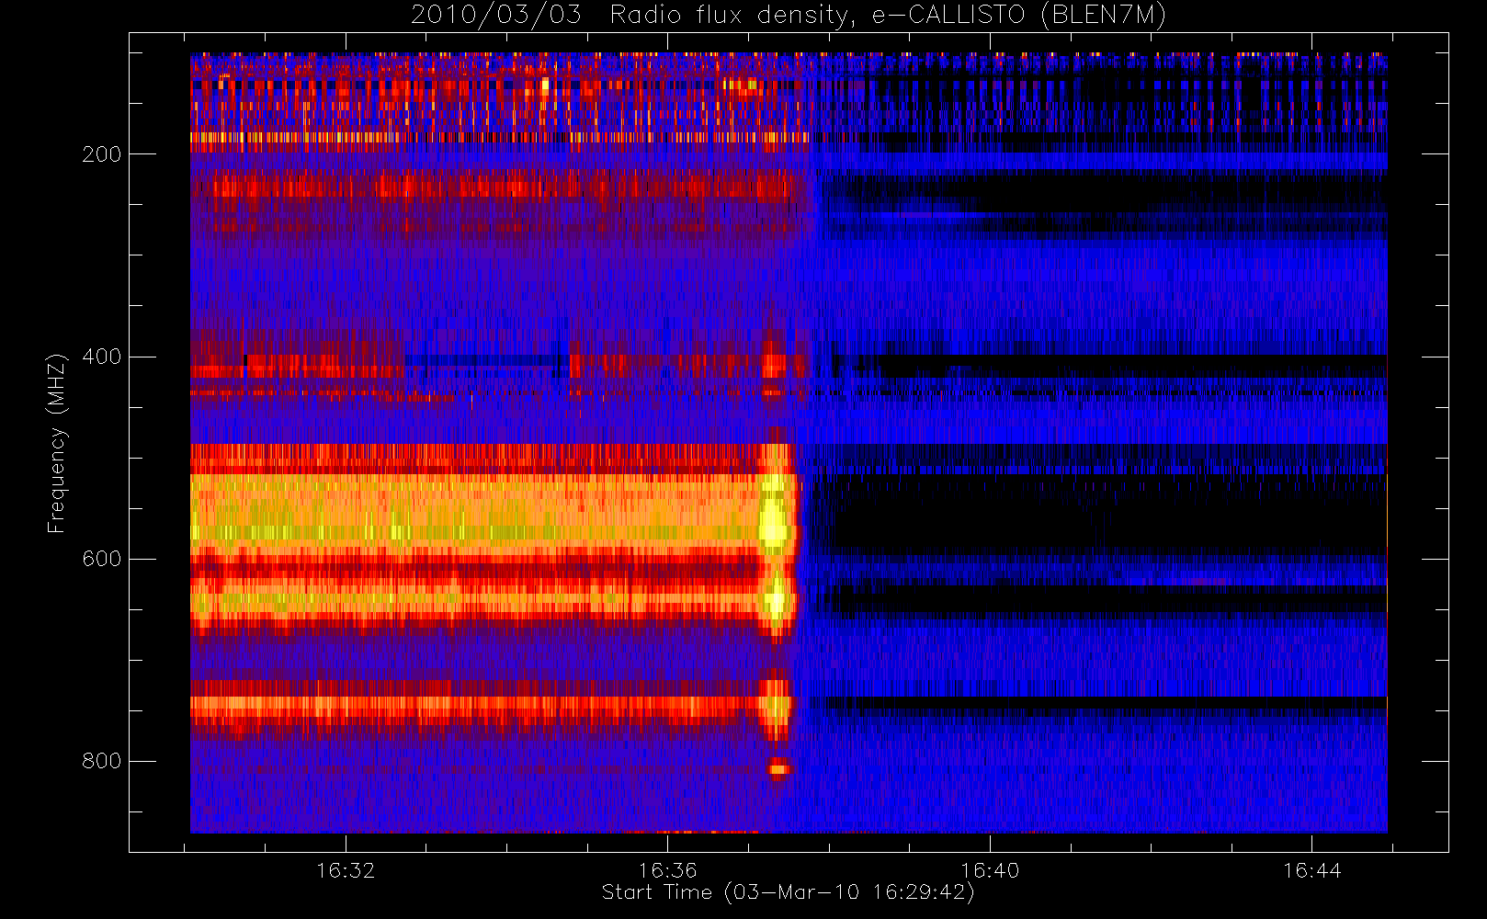Click the Frequency (MHz) axis title
The width and height of the screenshot is (1487, 919).
pos(57,442)
